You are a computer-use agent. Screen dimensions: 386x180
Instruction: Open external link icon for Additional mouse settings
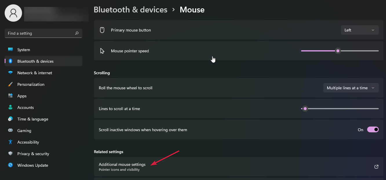[376, 167]
